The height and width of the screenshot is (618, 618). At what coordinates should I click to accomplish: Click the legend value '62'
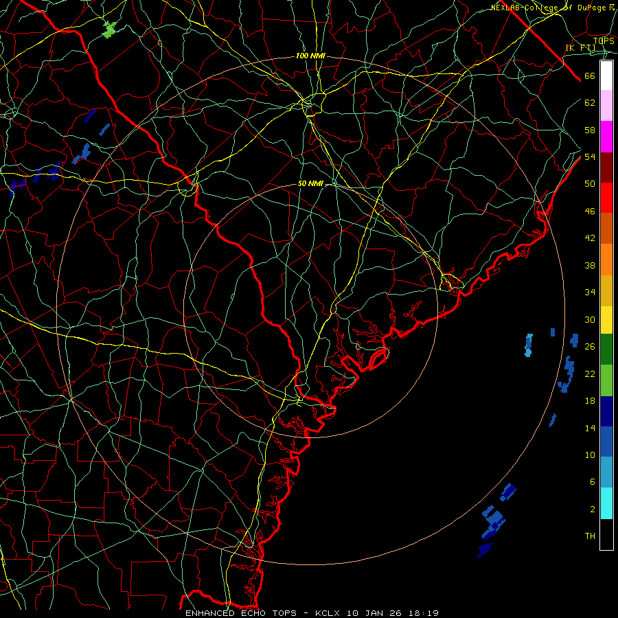(590, 103)
